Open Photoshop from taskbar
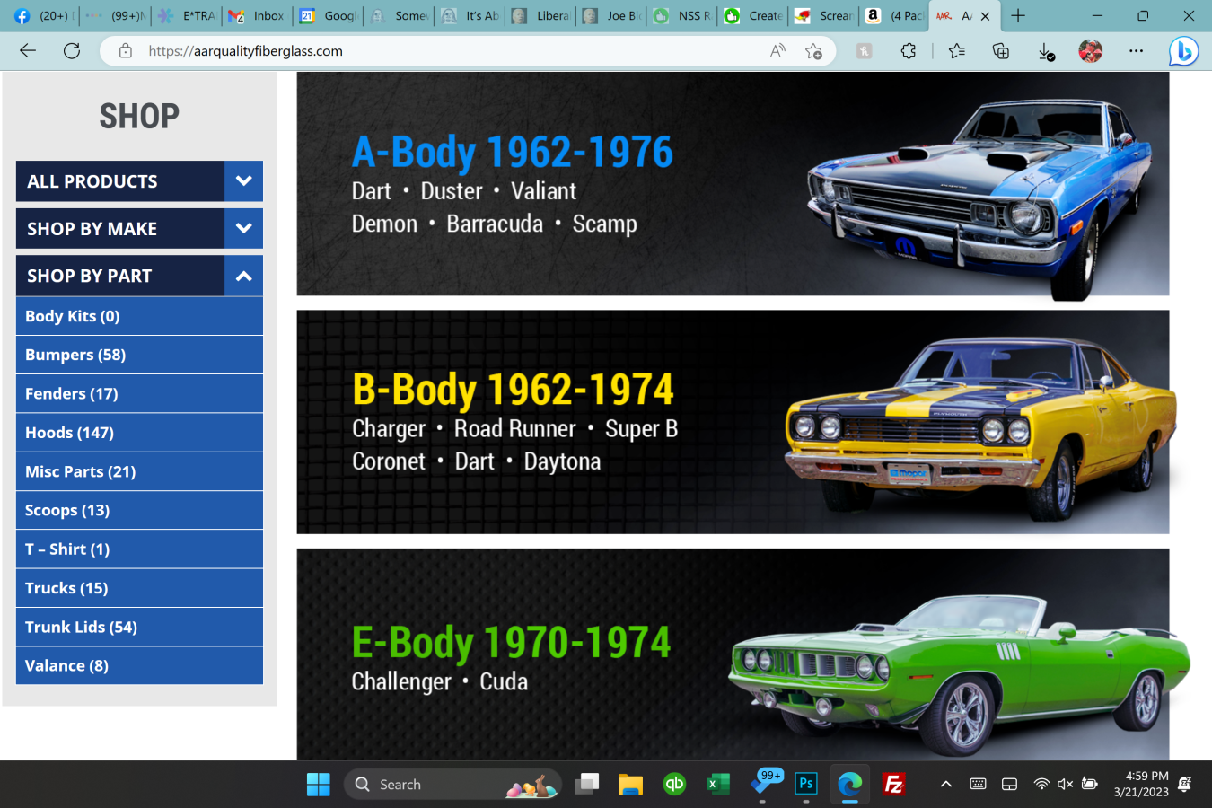The width and height of the screenshot is (1212, 808). [806, 784]
